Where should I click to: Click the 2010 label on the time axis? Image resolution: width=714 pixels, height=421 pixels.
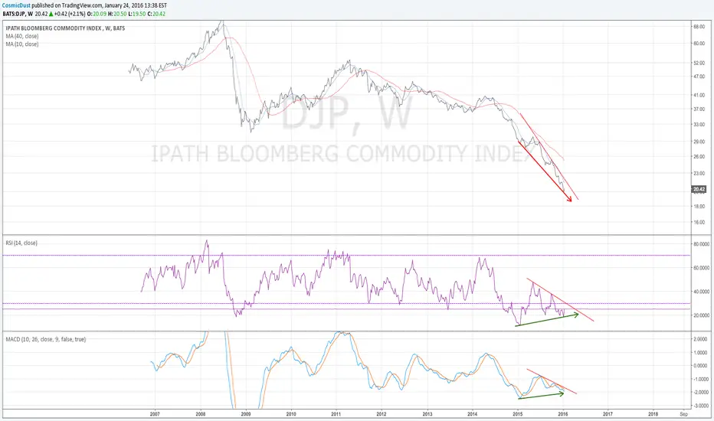click(x=291, y=414)
